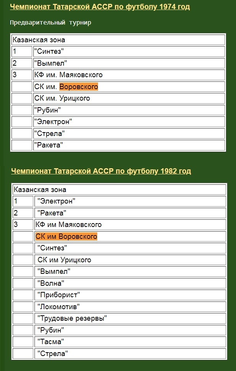The width and height of the screenshot is (236, 371).
Task: Select the "Волна" team cell
Action: tap(51, 283)
